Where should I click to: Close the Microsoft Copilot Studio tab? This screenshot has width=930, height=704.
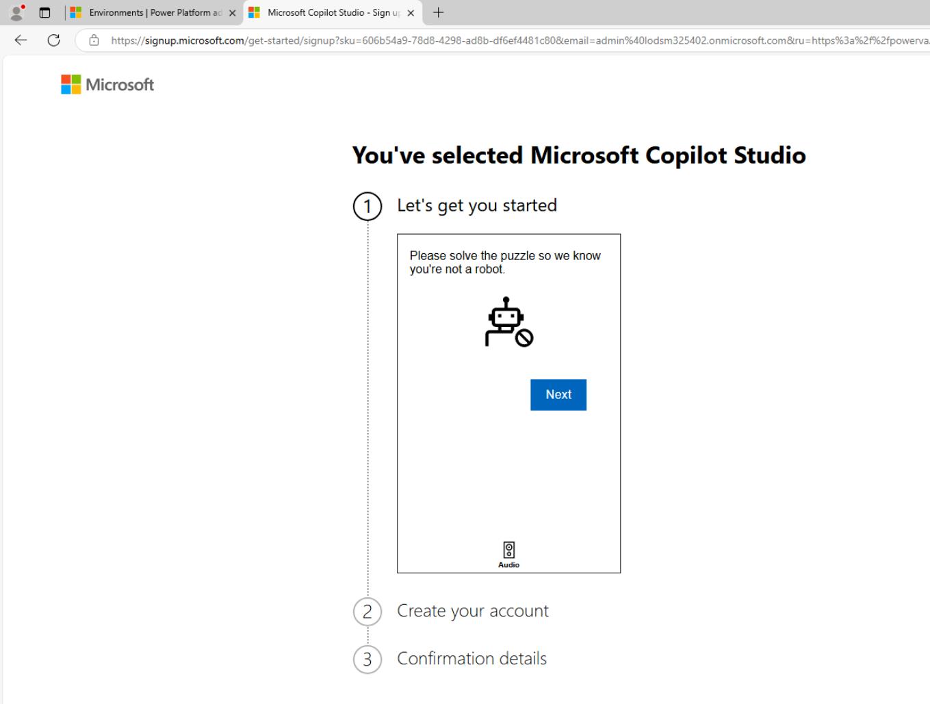tap(411, 13)
